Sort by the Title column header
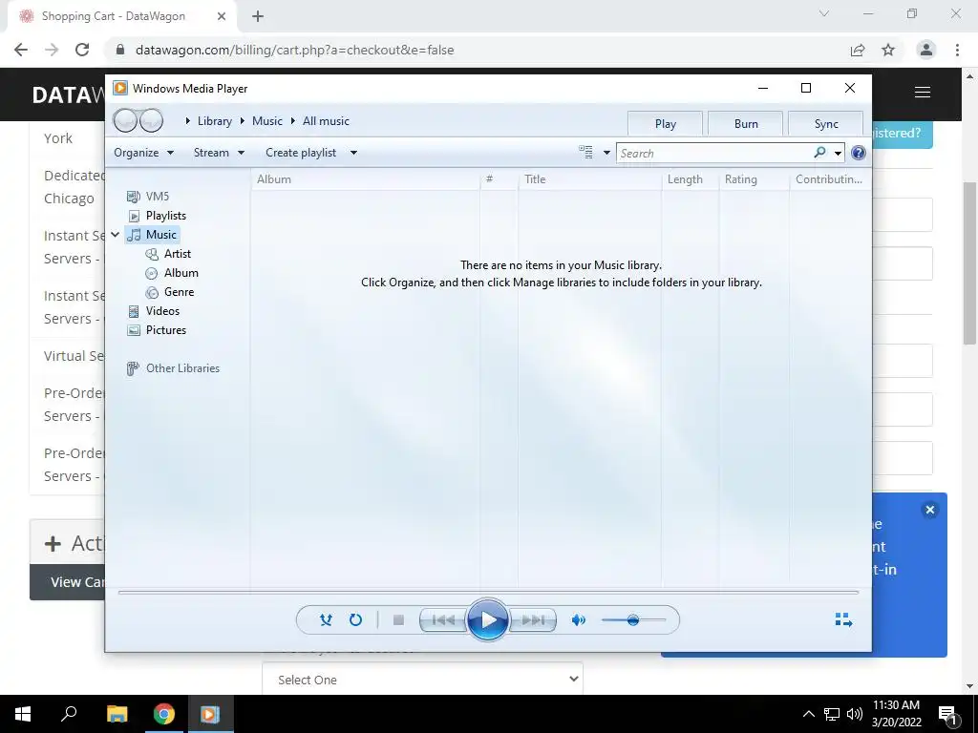 589,179
